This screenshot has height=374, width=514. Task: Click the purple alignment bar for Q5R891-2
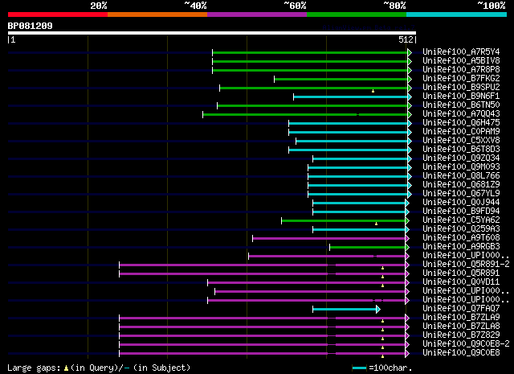[263, 265]
